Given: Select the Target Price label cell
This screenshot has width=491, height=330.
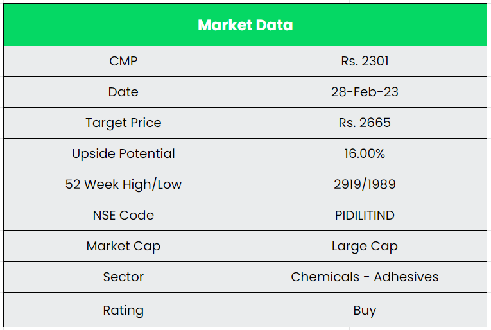Looking at the screenshot, I should pos(123,123).
